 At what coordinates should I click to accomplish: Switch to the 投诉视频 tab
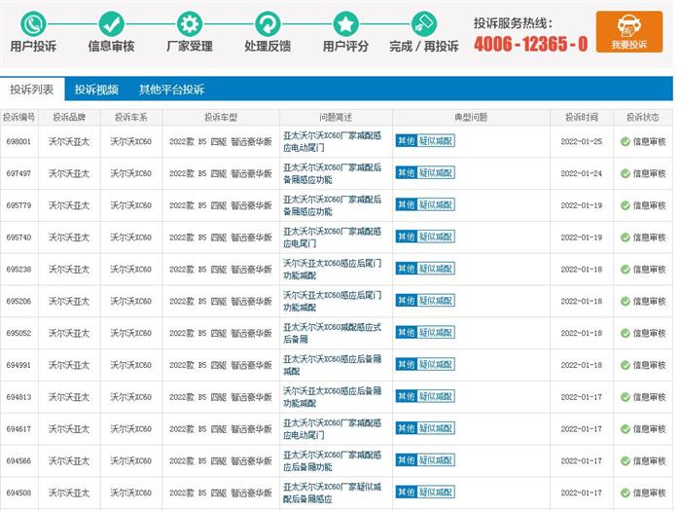tap(96, 90)
